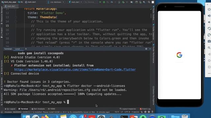211x118 pixels.
Task: Click 'Doctor found issues in 3 categories' line
Action: click(37, 82)
